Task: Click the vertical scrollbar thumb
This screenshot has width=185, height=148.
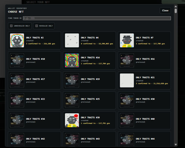Action: click(x=176, y=11)
